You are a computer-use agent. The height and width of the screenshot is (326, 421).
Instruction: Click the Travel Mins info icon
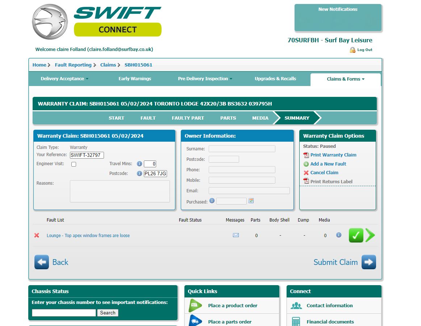(x=139, y=164)
